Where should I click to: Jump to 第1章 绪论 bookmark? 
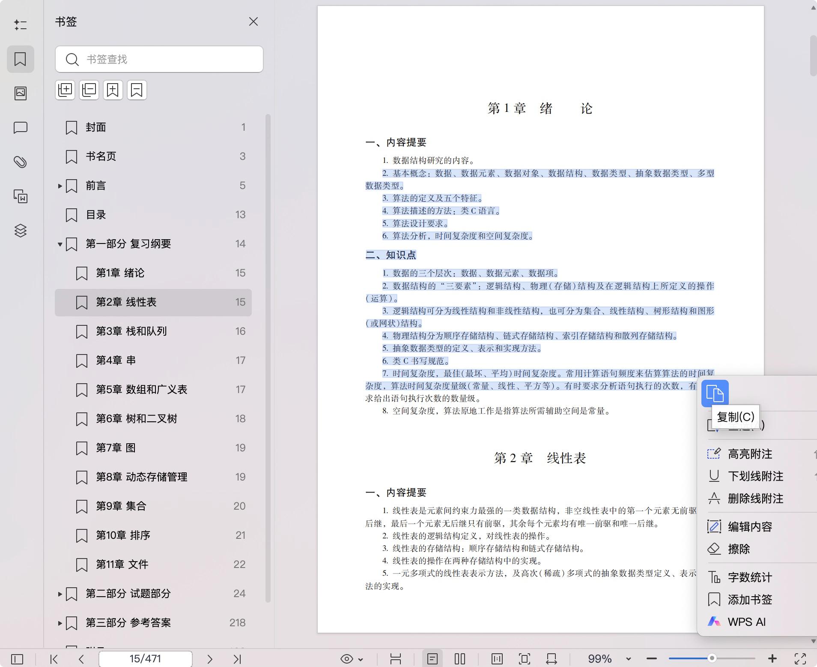[153, 273]
